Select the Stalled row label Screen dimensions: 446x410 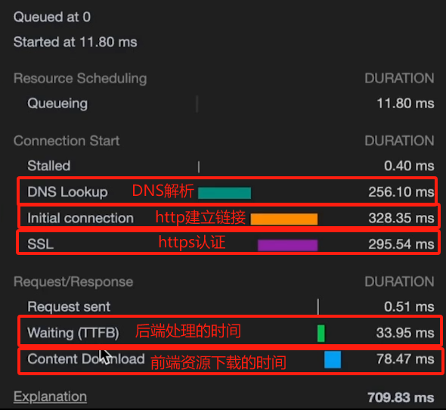[48, 166]
